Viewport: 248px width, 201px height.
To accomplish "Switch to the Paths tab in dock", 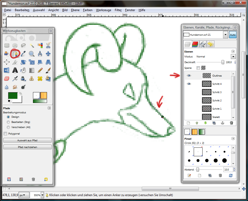I will (203, 44).
